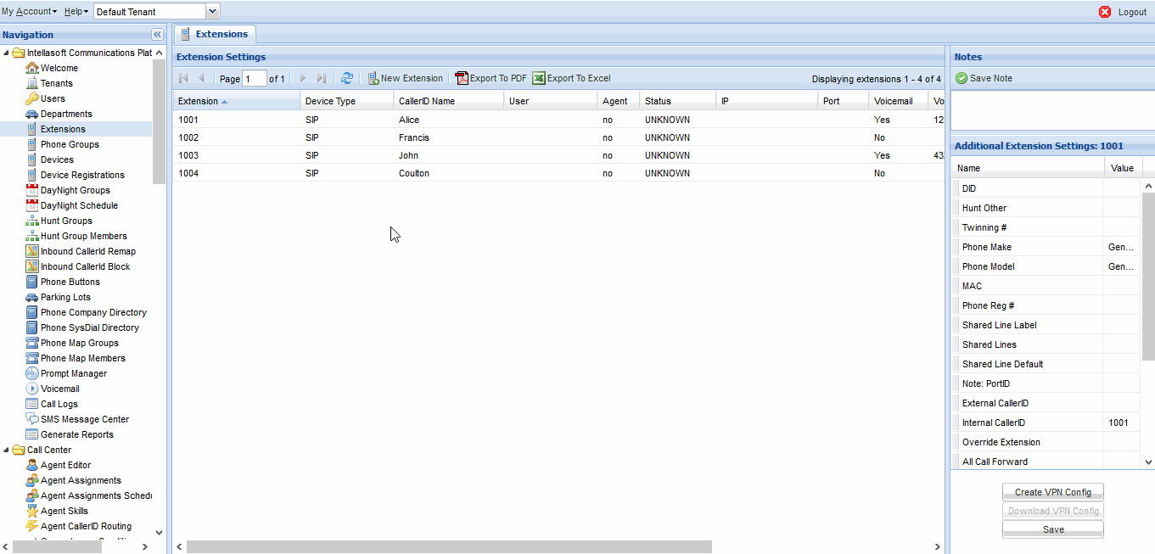
Task: Collapse the Call Center tree folder
Action: (x=7, y=450)
